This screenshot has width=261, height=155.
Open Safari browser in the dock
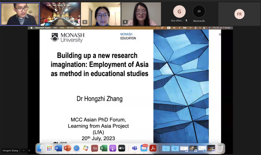point(76,148)
